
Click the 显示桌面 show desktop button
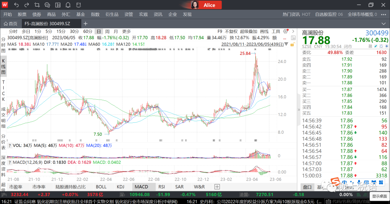point(379,196)
